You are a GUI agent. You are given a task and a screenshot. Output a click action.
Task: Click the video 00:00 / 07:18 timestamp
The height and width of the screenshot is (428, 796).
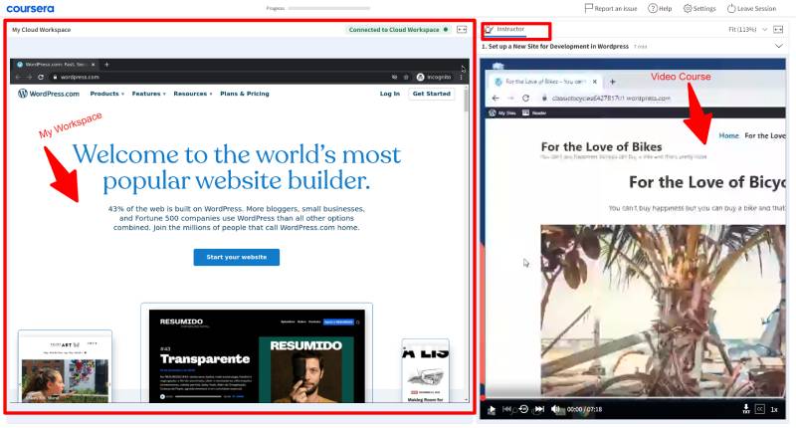point(584,409)
